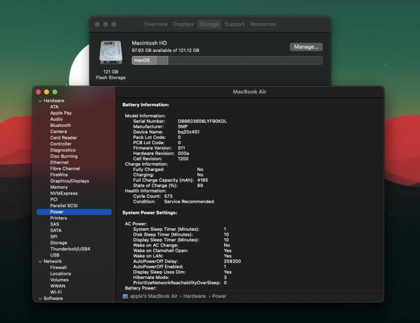
Task: Click Hardware in the bottom path bar
Action: pos(194,296)
